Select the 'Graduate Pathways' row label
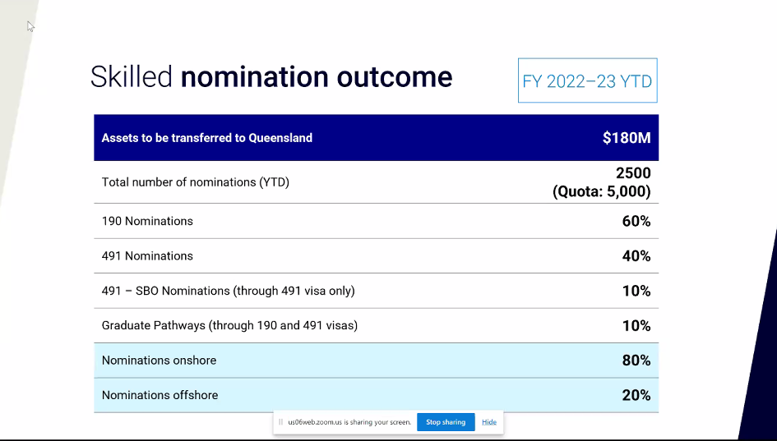Image resolution: width=777 pixels, height=441 pixels. tap(229, 326)
